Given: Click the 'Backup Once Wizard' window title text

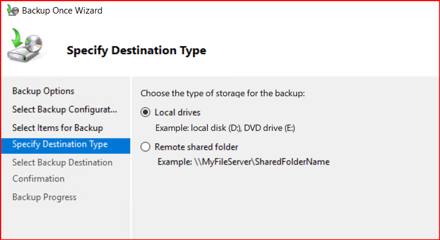Looking at the screenshot, I should tap(61, 11).
